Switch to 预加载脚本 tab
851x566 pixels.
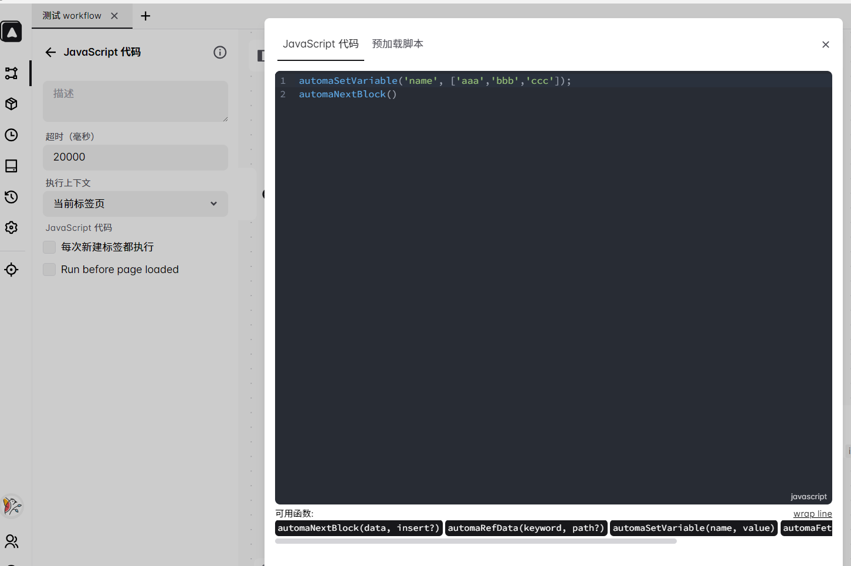(398, 44)
